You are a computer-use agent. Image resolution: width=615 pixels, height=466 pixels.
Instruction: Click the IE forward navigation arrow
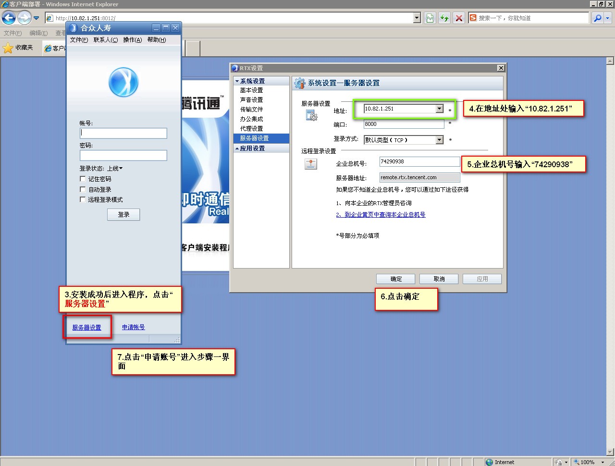click(24, 18)
